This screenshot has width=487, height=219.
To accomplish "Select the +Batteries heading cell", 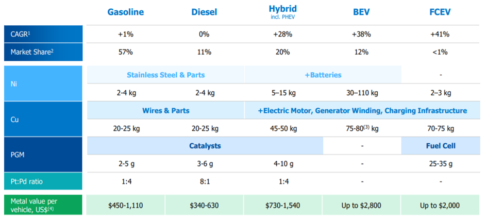I will coord(323,75).
